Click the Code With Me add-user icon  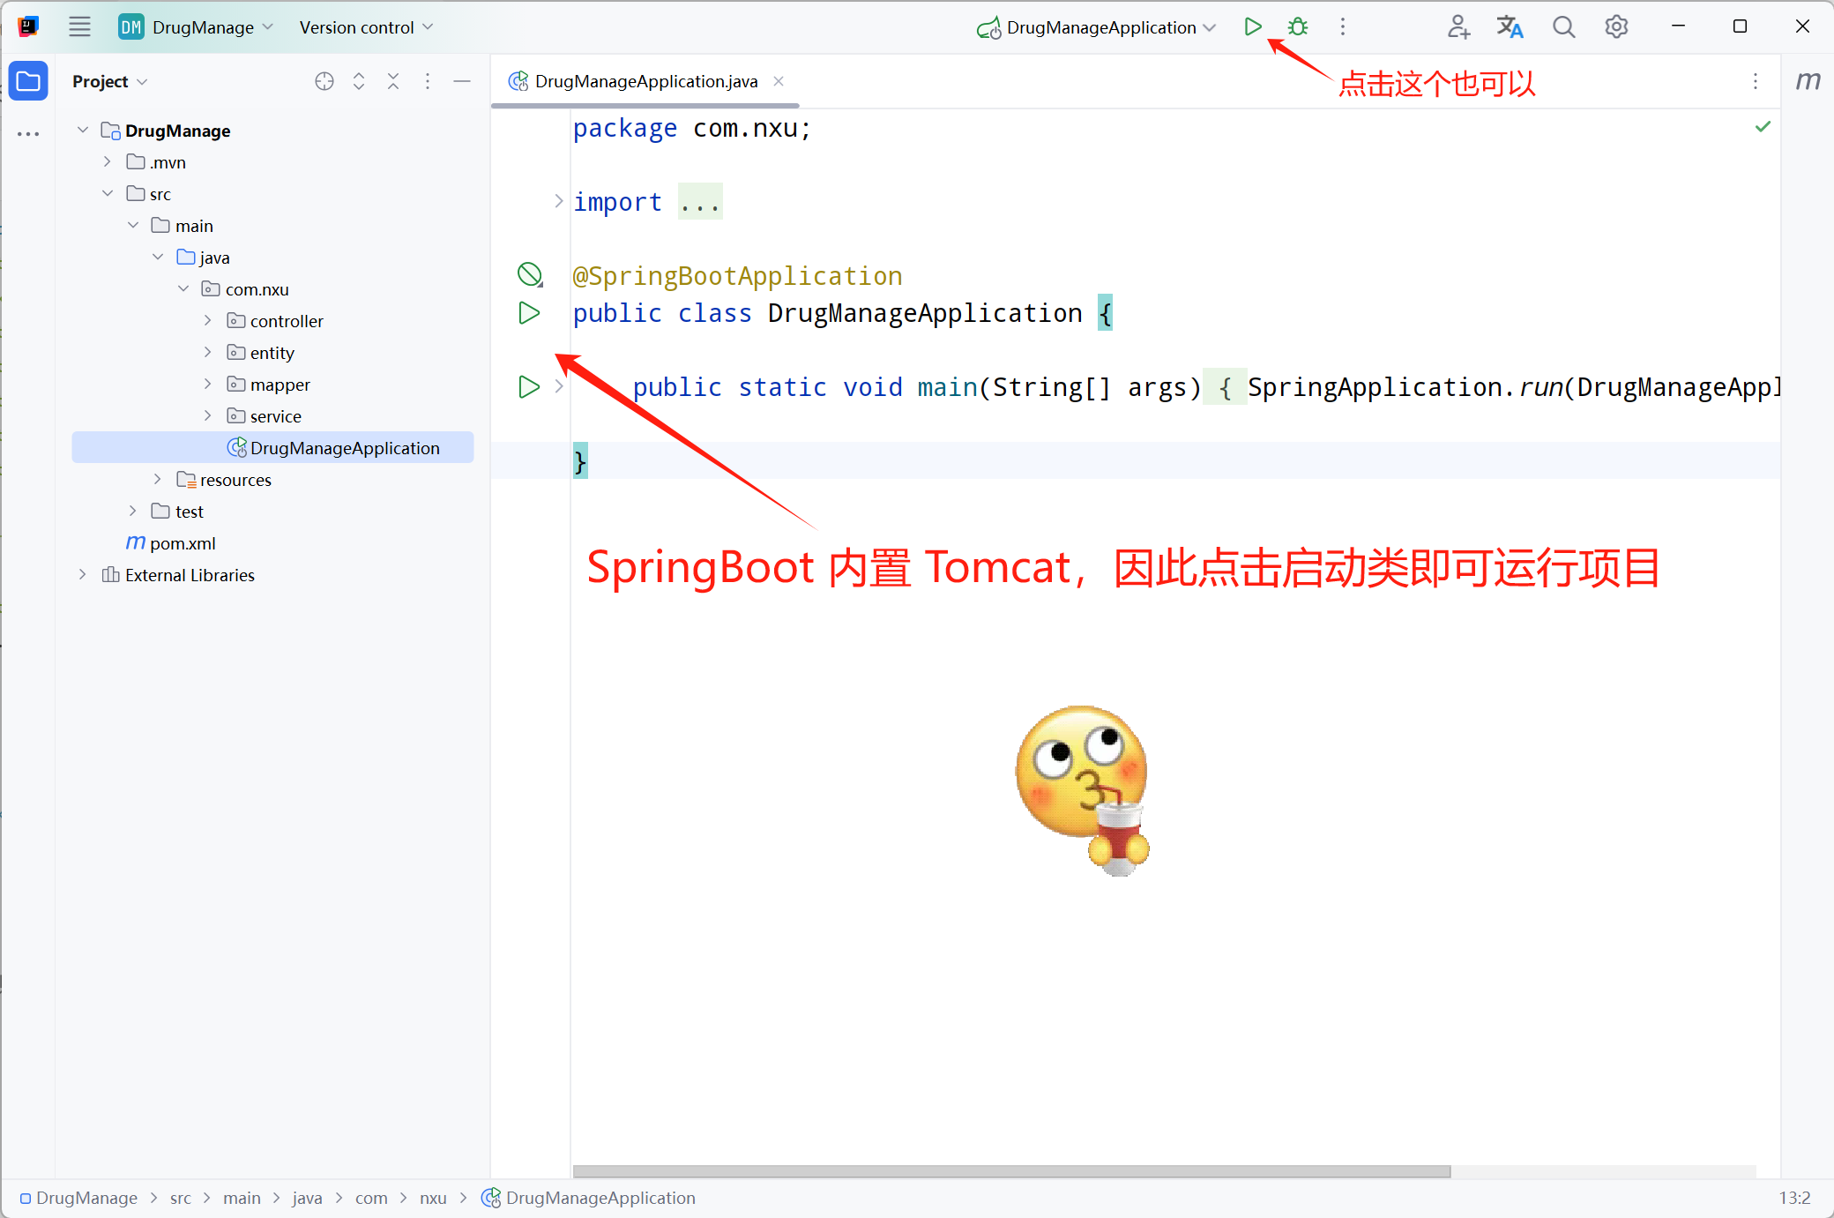[x=1458, y=27]
